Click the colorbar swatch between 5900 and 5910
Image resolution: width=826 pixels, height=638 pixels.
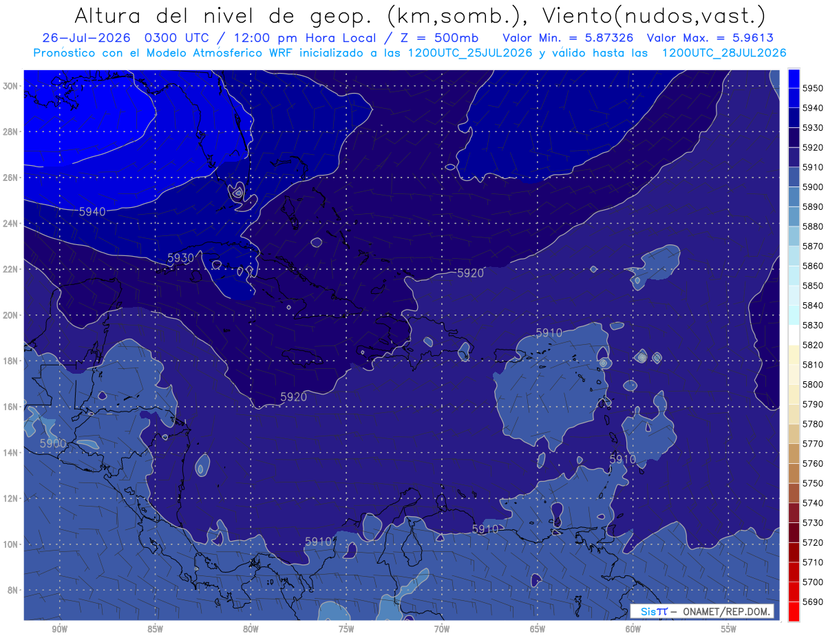coord(794,178)
